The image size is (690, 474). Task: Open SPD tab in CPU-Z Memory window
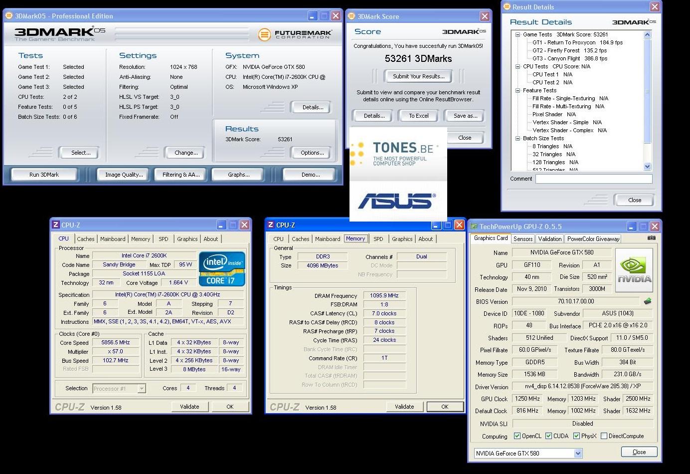click(x=378, y=239)
